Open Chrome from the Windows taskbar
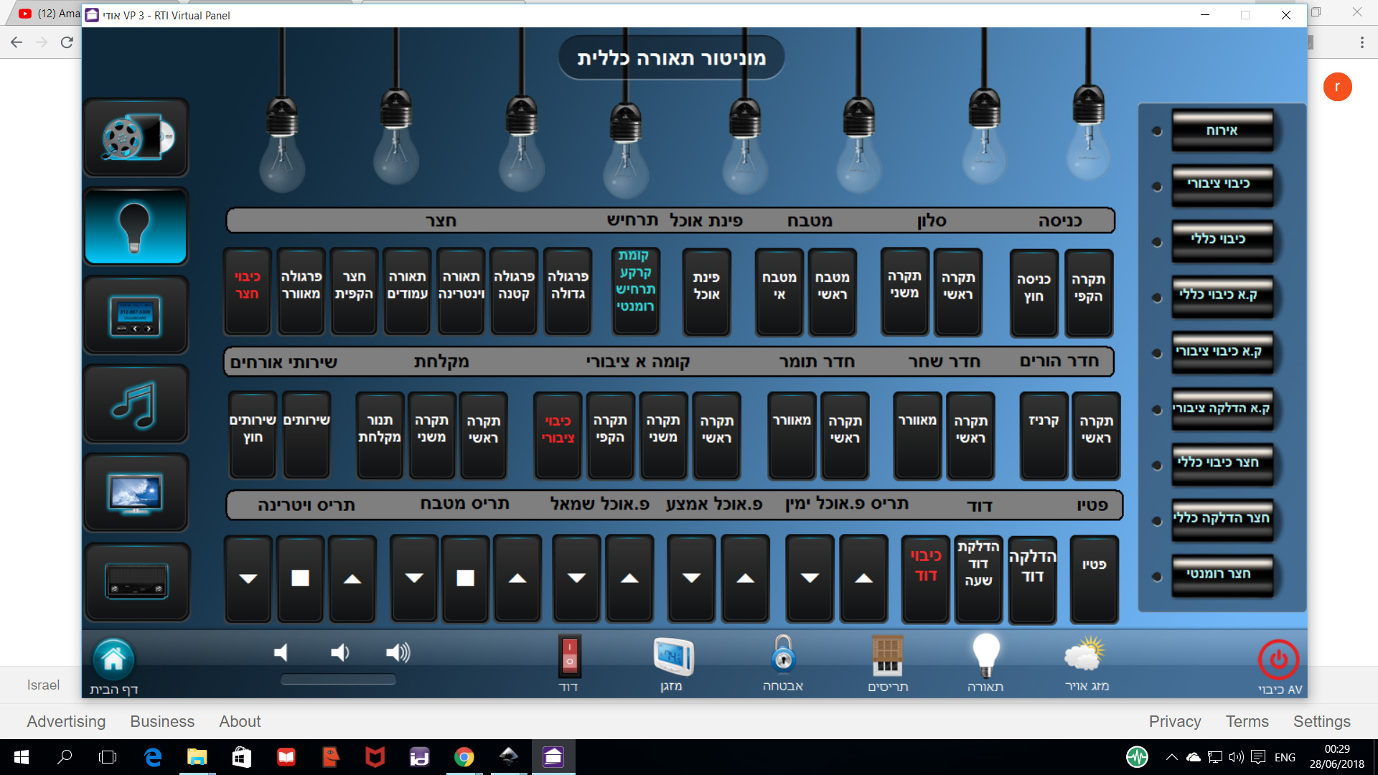The width and height of the screenshot is (1378, 775). pyautogui.click(x=464, y=757)
